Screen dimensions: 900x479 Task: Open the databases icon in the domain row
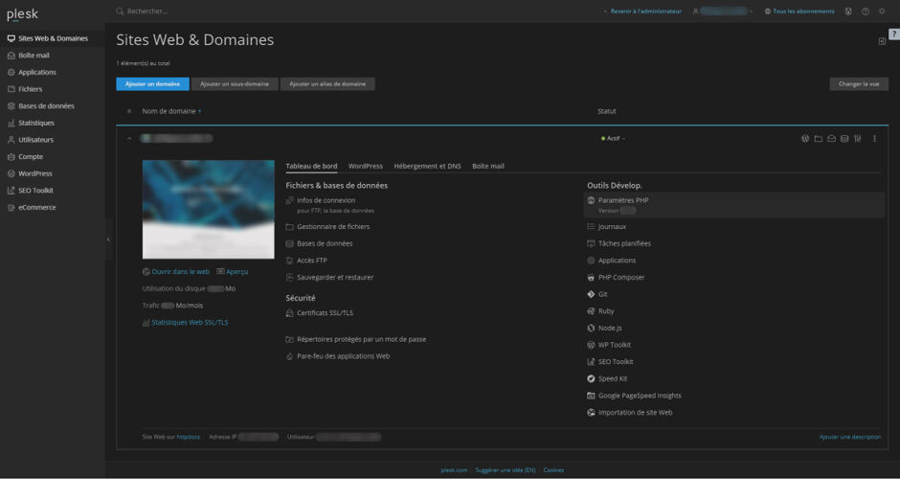pos(844,139)
